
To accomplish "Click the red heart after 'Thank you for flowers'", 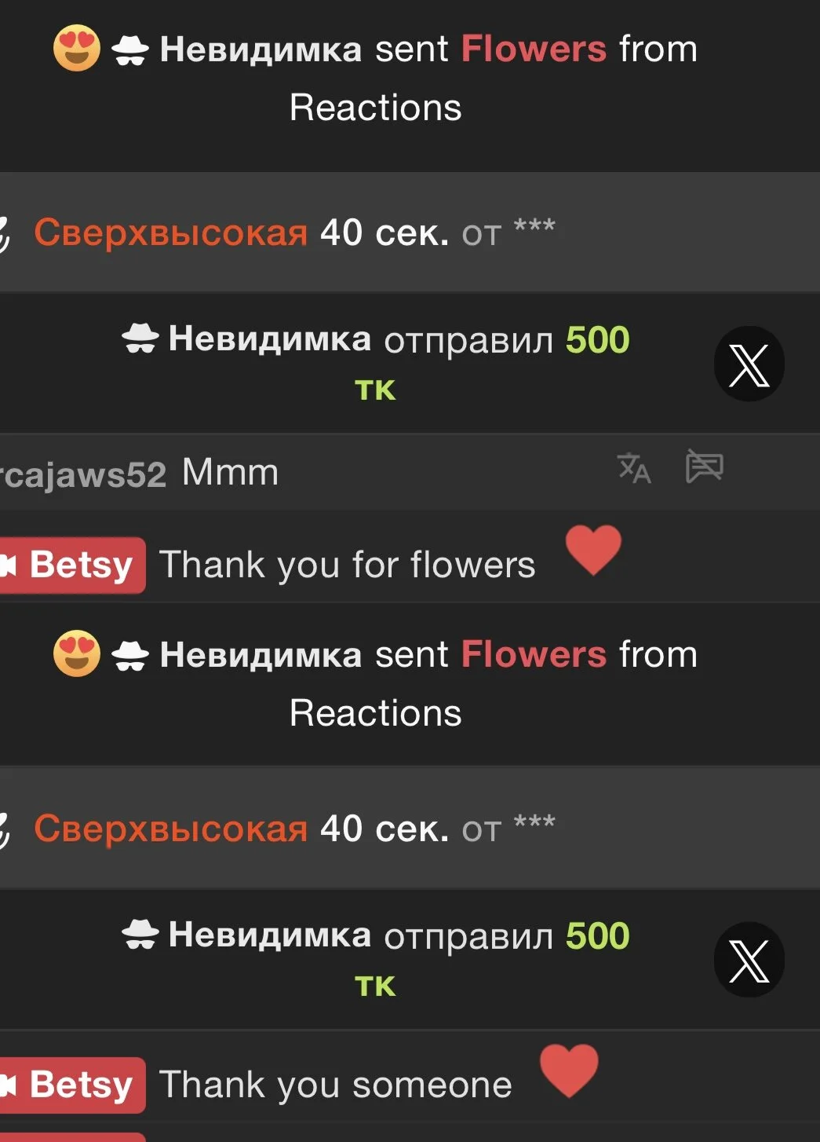I will pyautogui.click(x=593, y=550).
